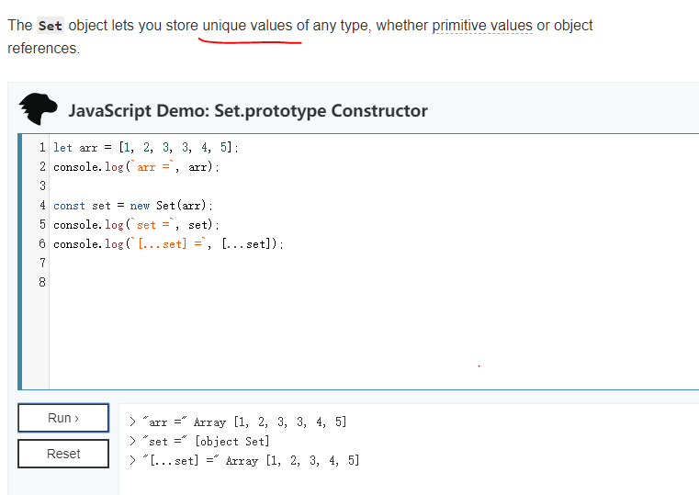
Task: Click code line 'console.log(`arr =`, arr);'
Action: click(x=137, y=167)
